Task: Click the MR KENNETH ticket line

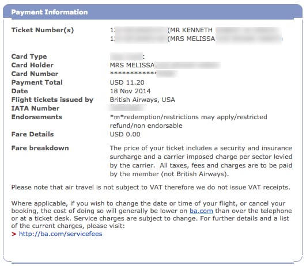Action: (195, 30)
